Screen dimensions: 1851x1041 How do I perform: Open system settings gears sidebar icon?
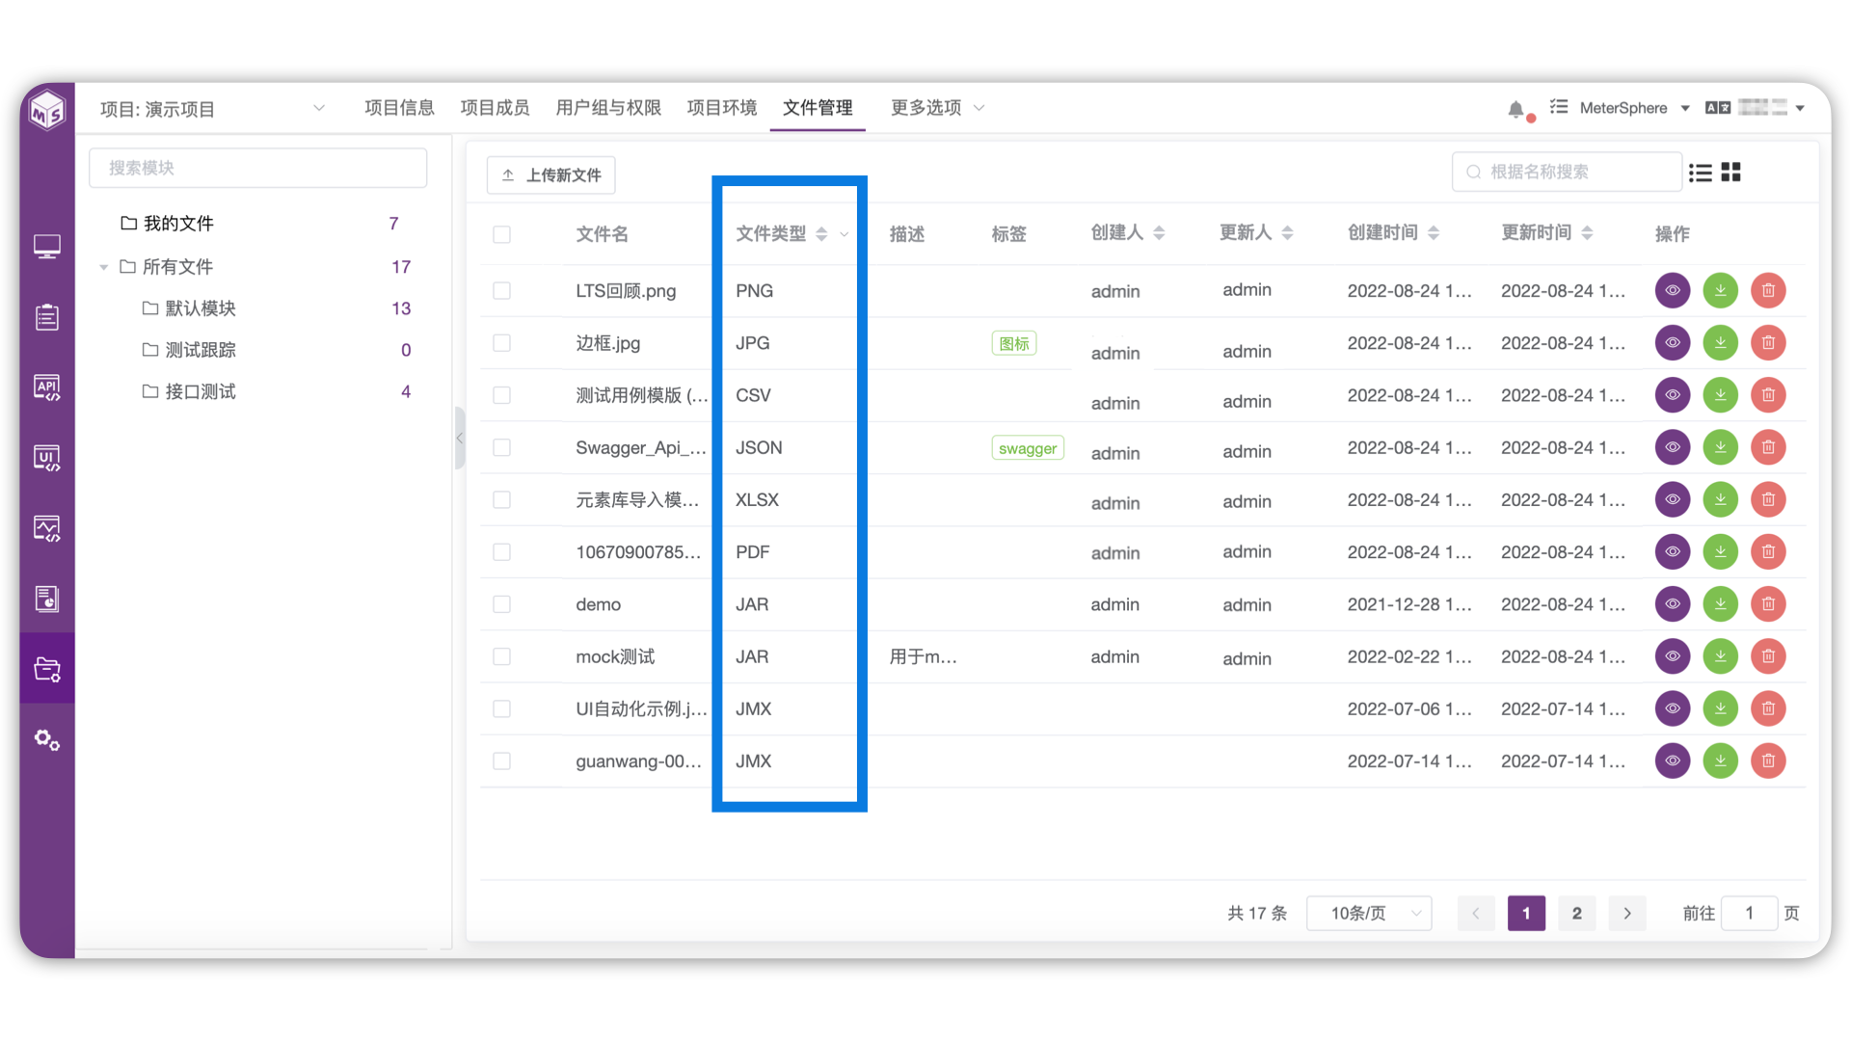(x=46, y=740)
